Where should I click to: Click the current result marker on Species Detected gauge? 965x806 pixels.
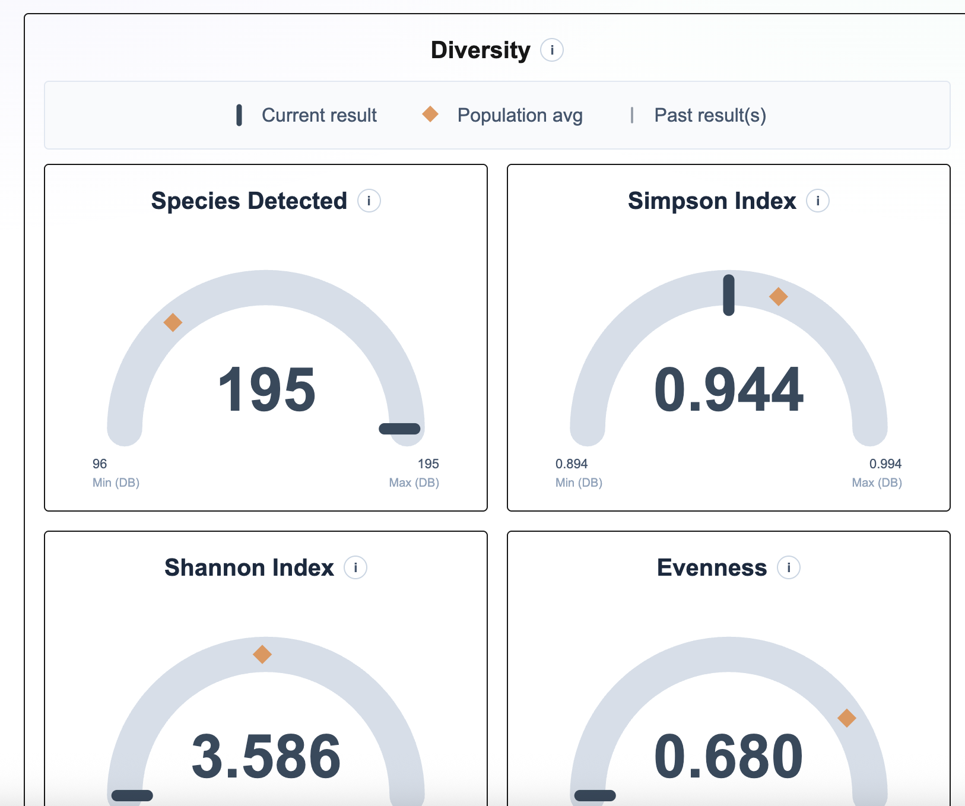(x=399, y=429)
